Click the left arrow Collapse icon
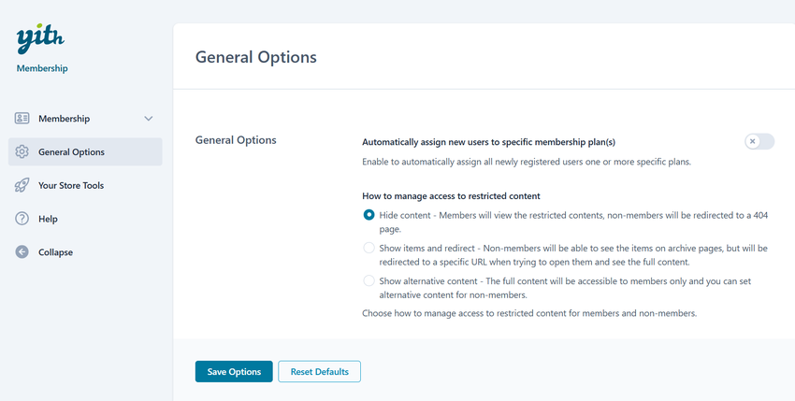This screenshot has height=401, width=795. 22,252
